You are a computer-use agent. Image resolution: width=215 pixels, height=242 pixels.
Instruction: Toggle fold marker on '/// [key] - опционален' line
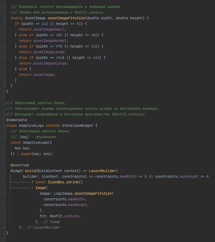click(x=5, y=137)
